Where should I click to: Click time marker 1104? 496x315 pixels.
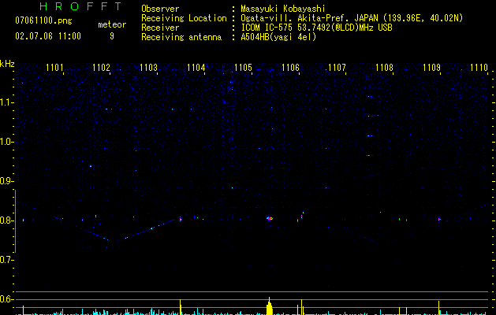coord(196,68)
